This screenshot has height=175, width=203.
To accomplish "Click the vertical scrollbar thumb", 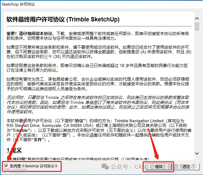I will pos(197,26).
